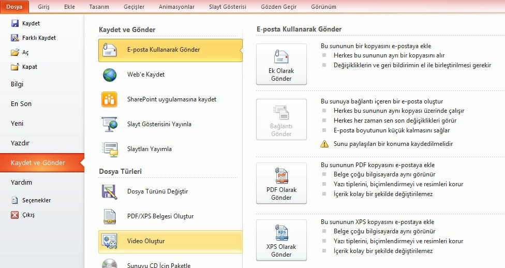Select Slaytları Yayımla option text
Screen dimensions: 505x268
click(150, 149)
